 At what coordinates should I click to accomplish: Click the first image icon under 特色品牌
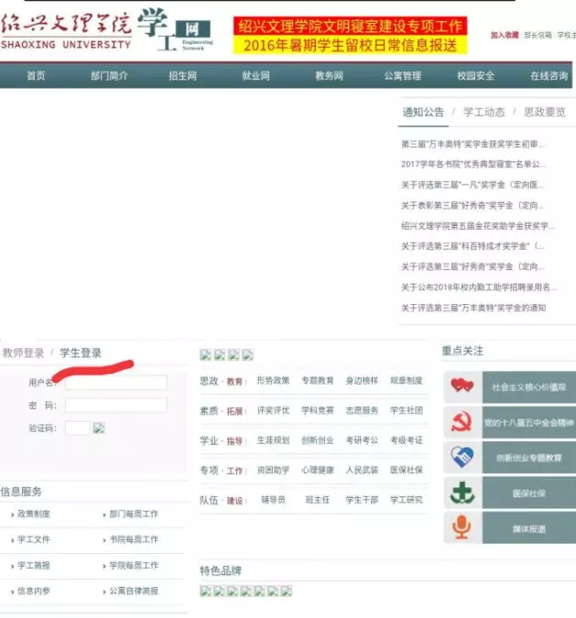click(206, 591)
